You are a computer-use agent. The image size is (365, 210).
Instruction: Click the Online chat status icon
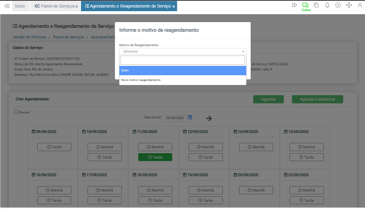(x=305, y=5)
